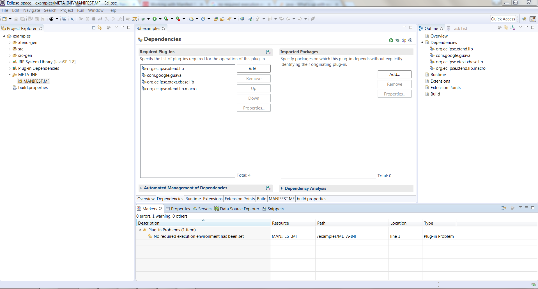Expand the JRE System Library node
Screen dimensions: 538x289
point(10,62)
